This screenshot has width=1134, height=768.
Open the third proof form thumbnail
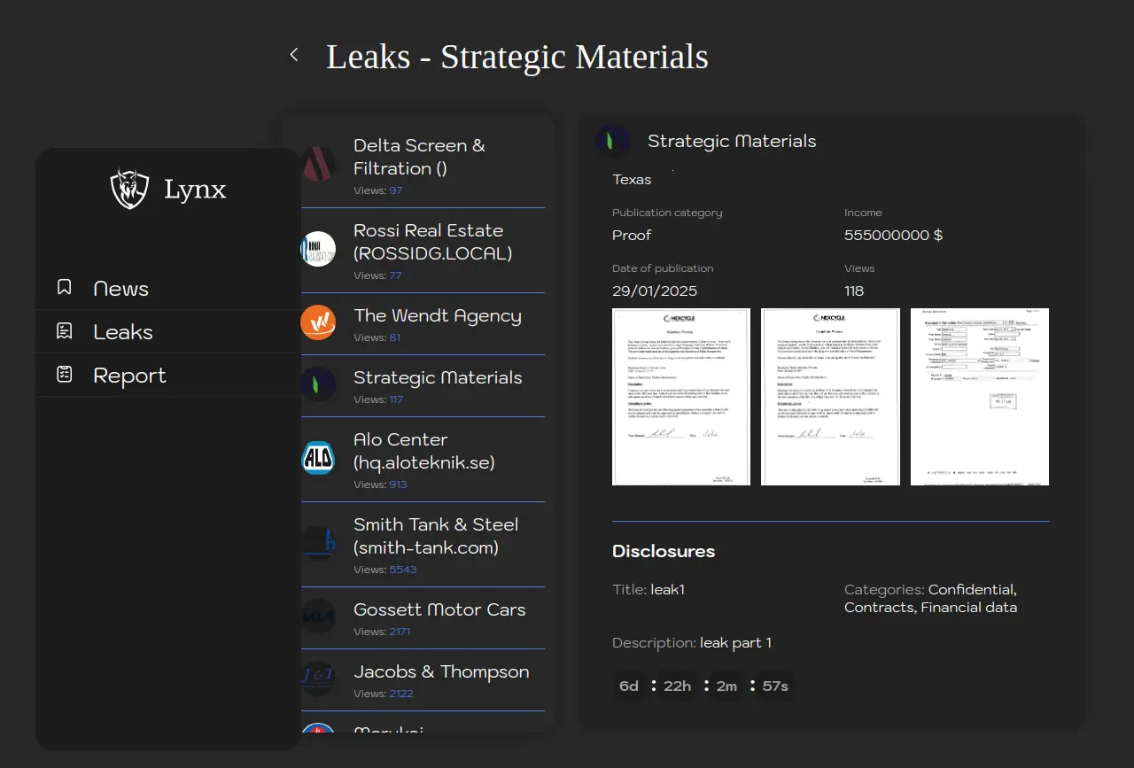point(979,397)
